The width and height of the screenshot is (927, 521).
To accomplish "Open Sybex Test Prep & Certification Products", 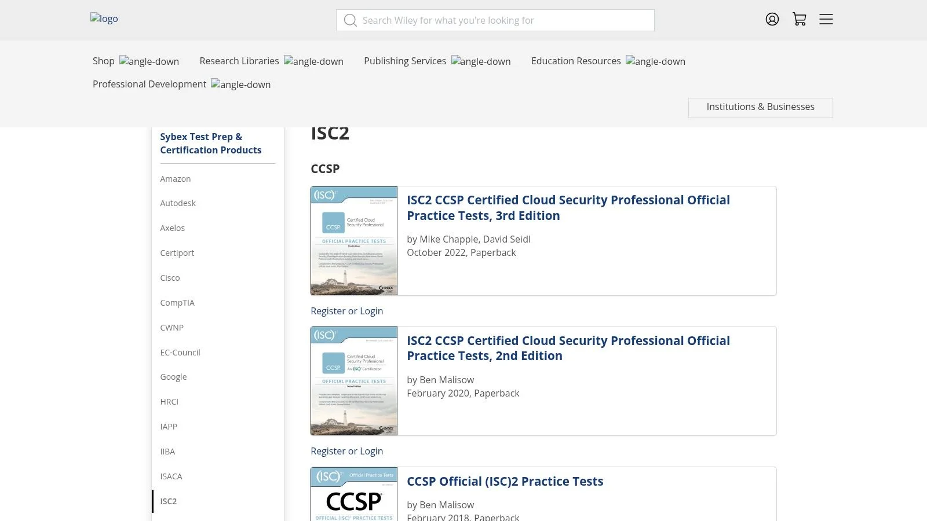I will point(211,144).
